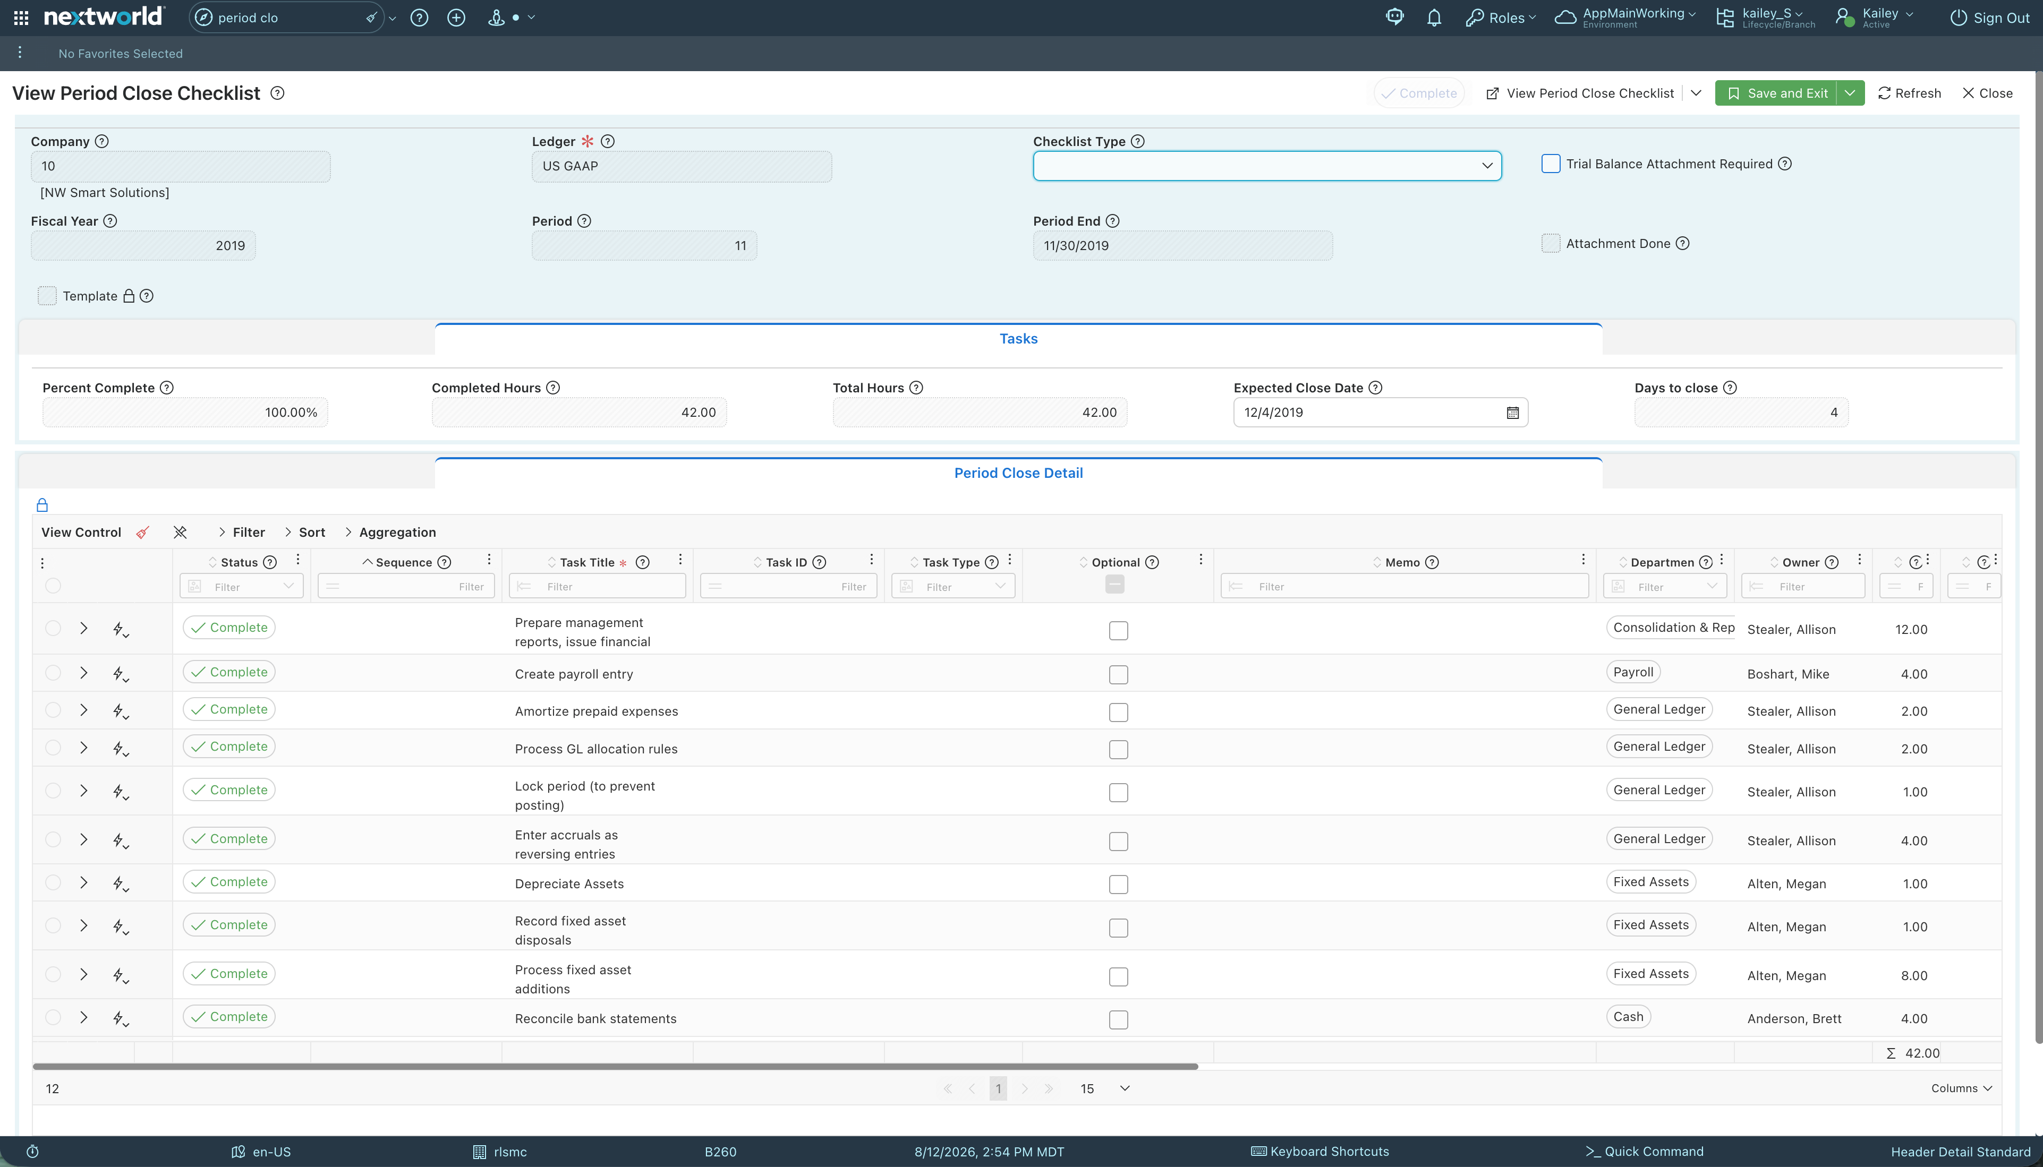Image resolution: width=2043 pixels, height=1167 pixels.
Task: Expand the Lock period row
Action: [x=83, y=791]
